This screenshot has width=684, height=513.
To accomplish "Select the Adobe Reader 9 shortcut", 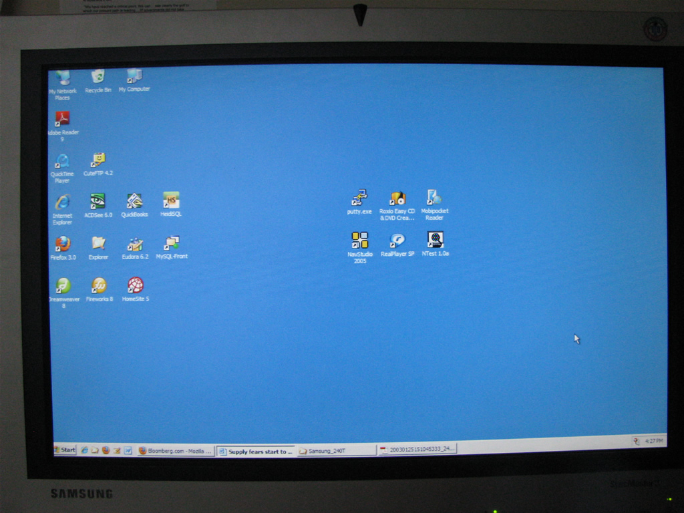I will pos(62,126).
